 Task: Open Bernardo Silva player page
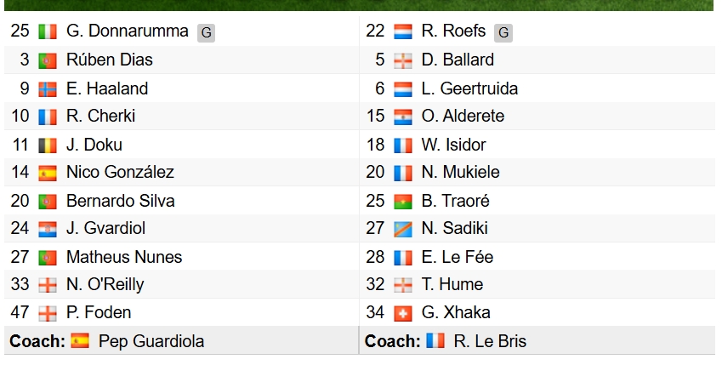pyautogui.click(x=120, y=201)
